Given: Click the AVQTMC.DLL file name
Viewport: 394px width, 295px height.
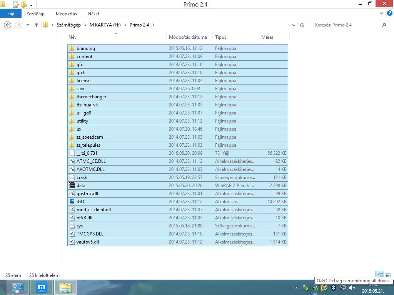Looking at the screenshot, I should [x=90, y=169].
